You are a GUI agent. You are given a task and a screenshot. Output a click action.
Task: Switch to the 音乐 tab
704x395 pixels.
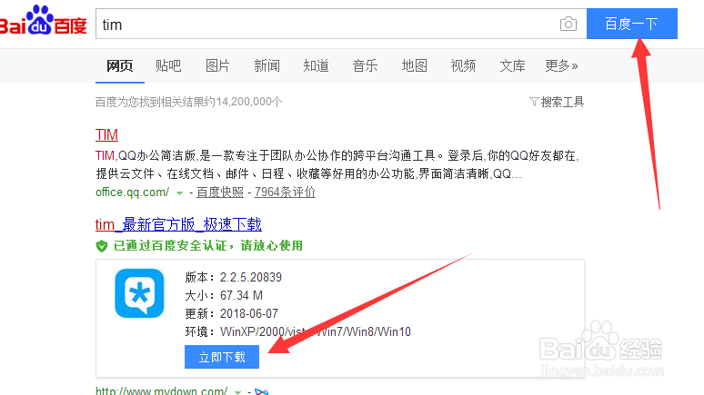click(x=365, y=66)
